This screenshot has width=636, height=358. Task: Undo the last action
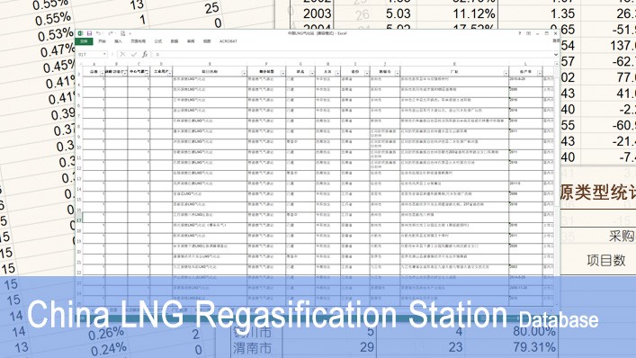(99, 33)
